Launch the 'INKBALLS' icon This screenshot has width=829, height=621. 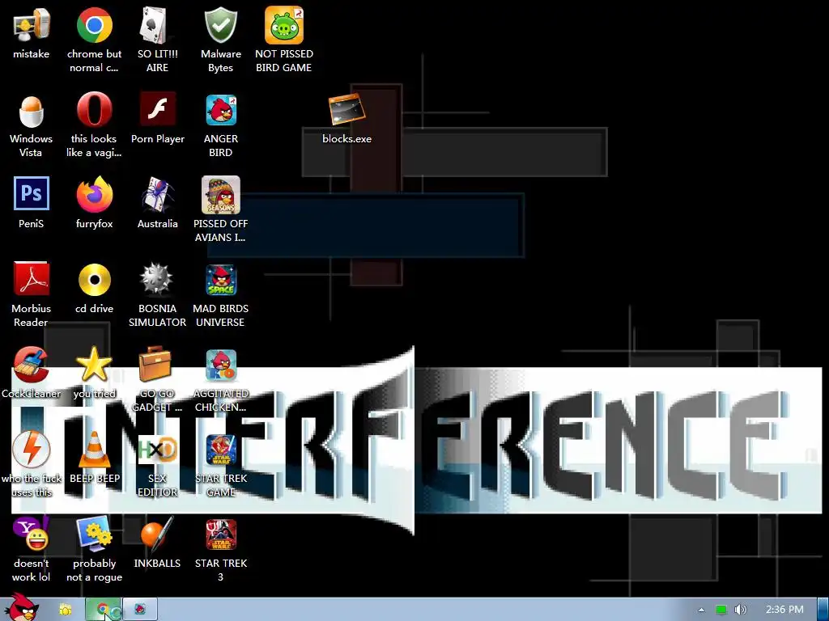pos(157,534)
